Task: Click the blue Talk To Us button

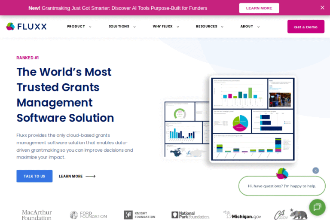Action: [x=34, y=176]
